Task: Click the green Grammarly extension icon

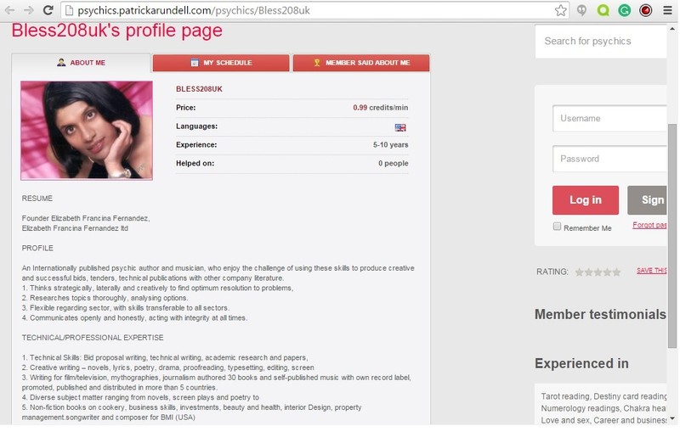Action: click(624, 10)
